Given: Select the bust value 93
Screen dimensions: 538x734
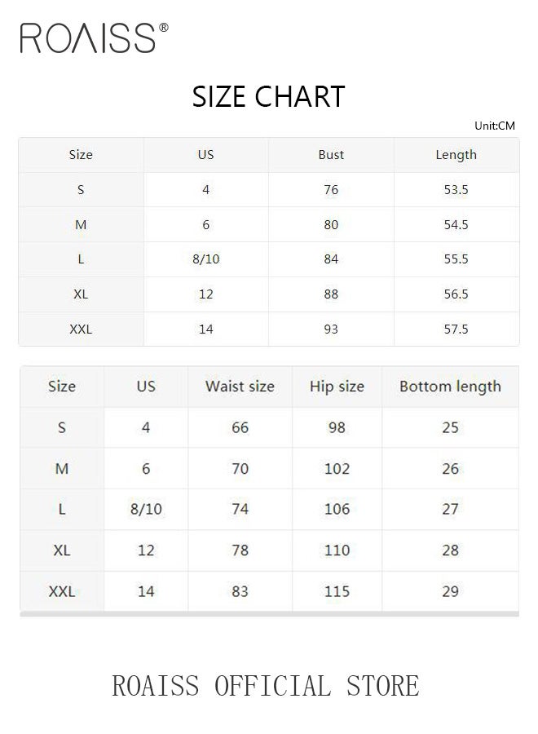Looking at the screenshot, I should click(x=331, y=329).
